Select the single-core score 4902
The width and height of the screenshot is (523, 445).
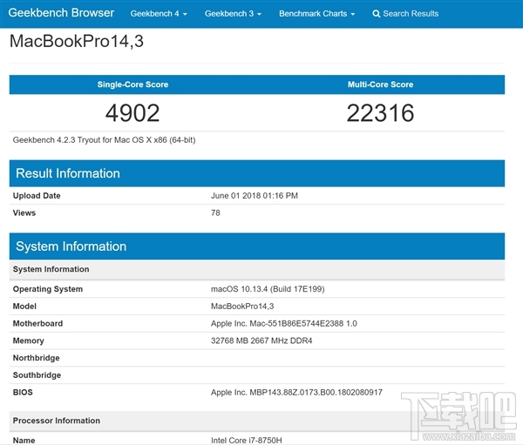click(x=132, y=113)
